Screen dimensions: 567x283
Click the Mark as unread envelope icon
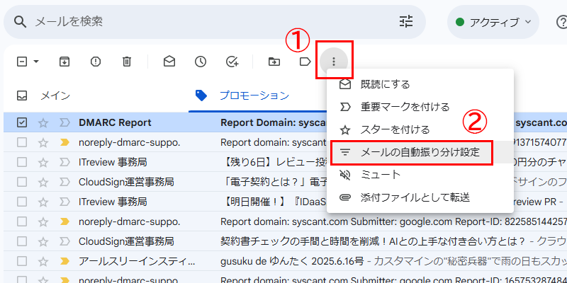click(x=169, y=62)
